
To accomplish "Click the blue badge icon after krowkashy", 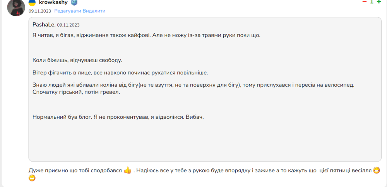I will coord(74,3).
